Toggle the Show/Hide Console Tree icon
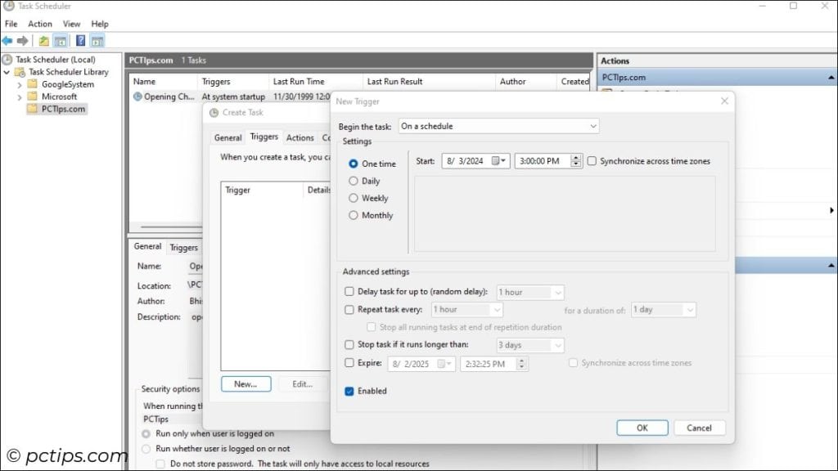The image size is (838, 471). (59, 41)
